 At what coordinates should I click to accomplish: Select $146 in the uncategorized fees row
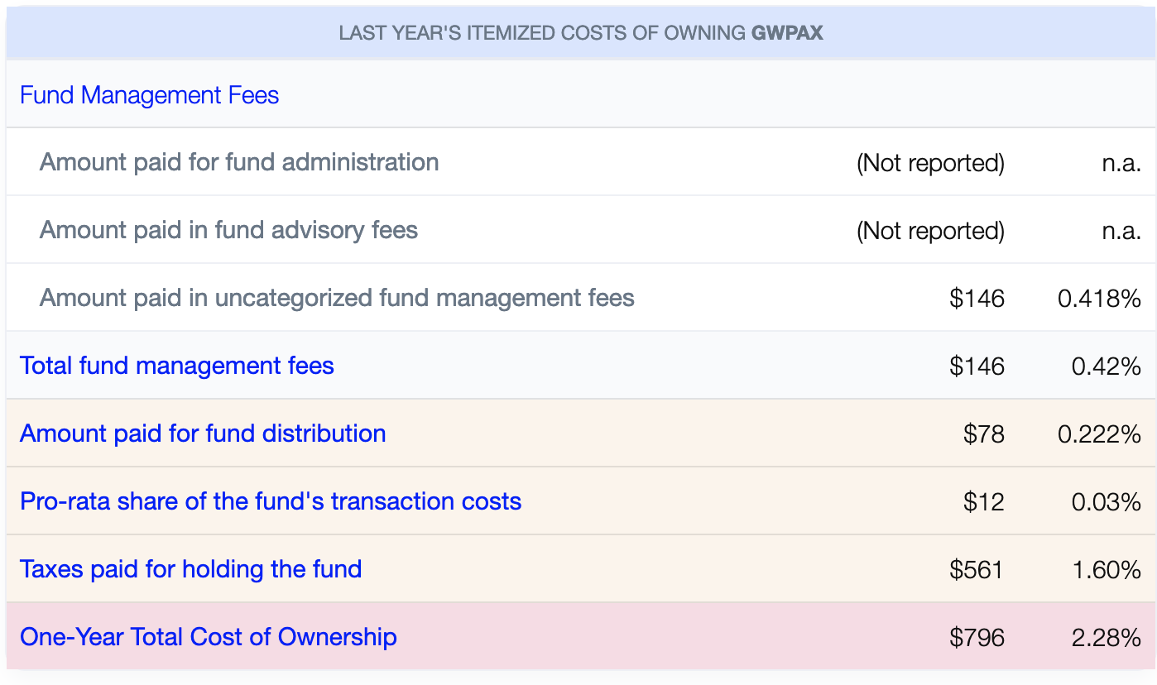click(x=977, y=299)
